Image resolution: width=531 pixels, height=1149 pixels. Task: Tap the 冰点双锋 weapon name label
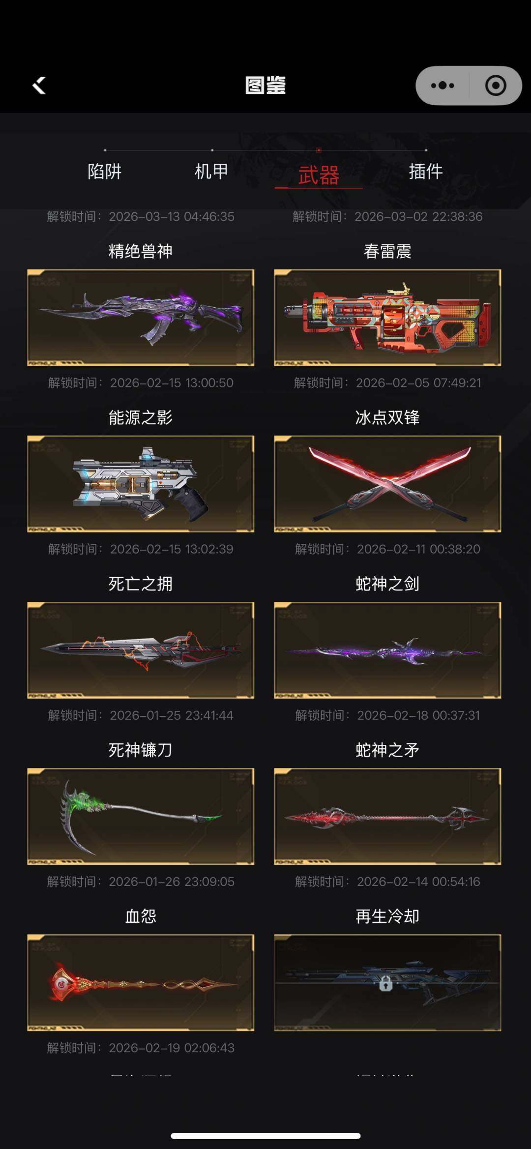pos(387,417)
